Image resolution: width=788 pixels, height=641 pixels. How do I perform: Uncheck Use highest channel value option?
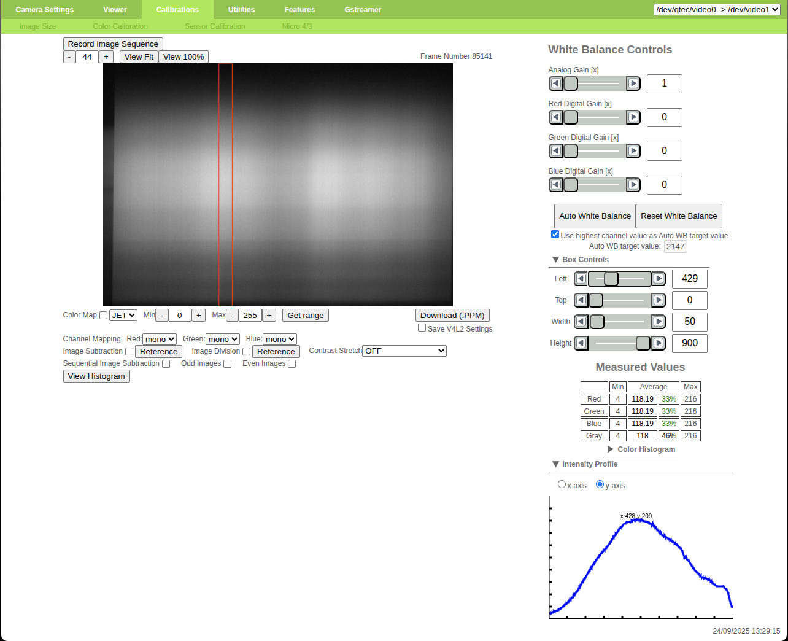tap(555, 235)
